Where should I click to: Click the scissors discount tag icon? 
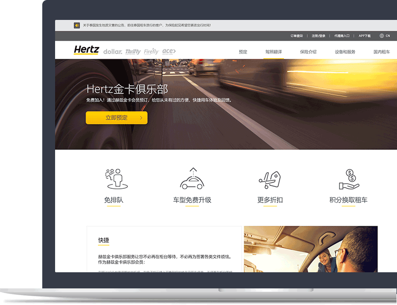tap(270, 179)
